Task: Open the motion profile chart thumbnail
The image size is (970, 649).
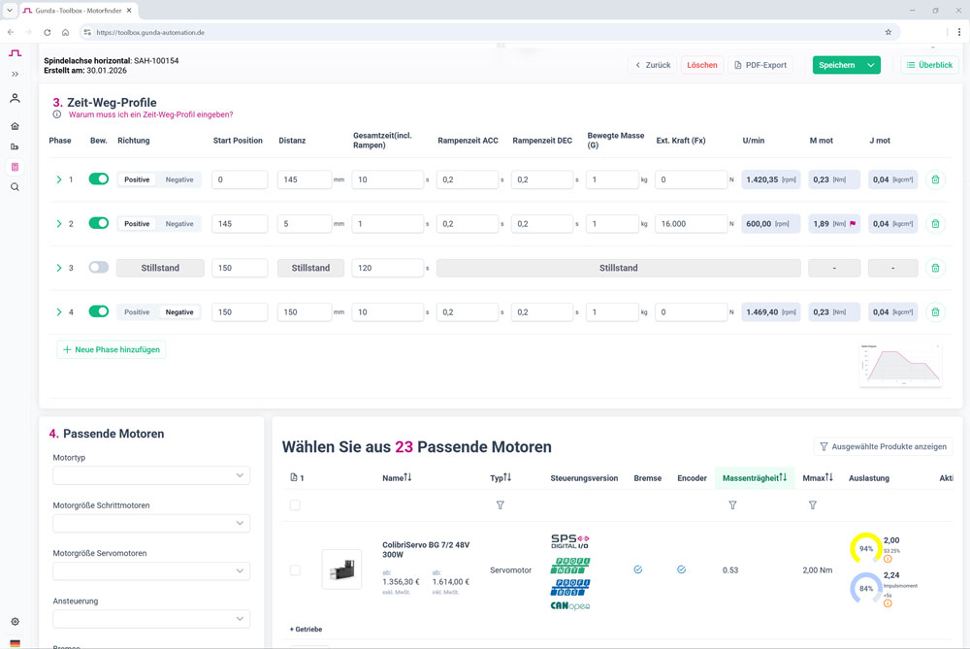Action: (x=901, y=365)
